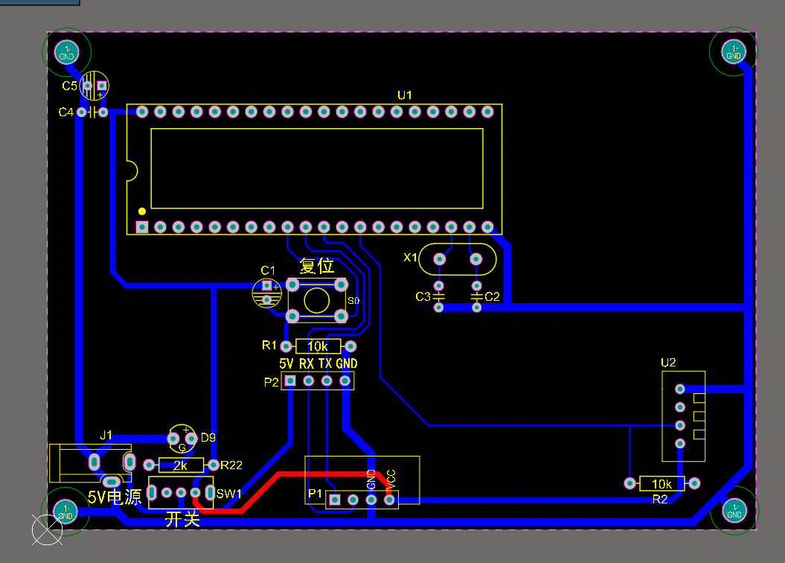Click the C1 designator label
The image size is (785, 563).
[268, 270]
